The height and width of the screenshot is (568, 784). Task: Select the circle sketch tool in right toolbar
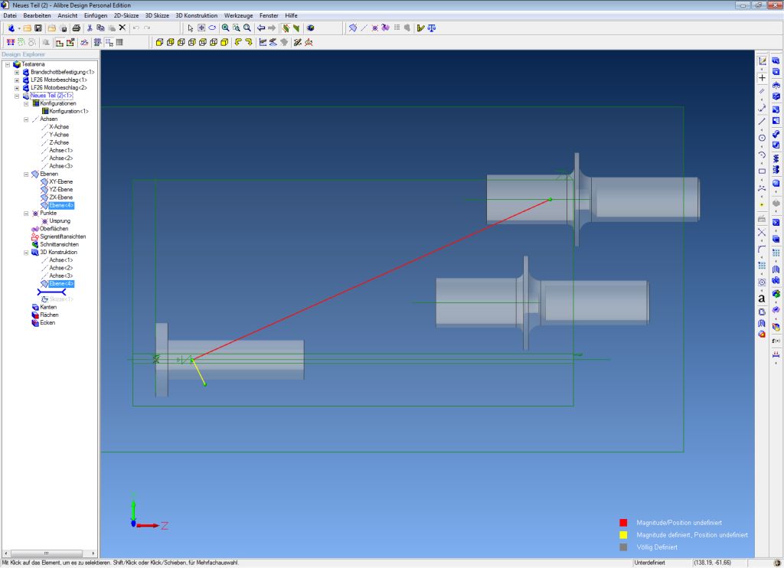click(x=762, y=138)
